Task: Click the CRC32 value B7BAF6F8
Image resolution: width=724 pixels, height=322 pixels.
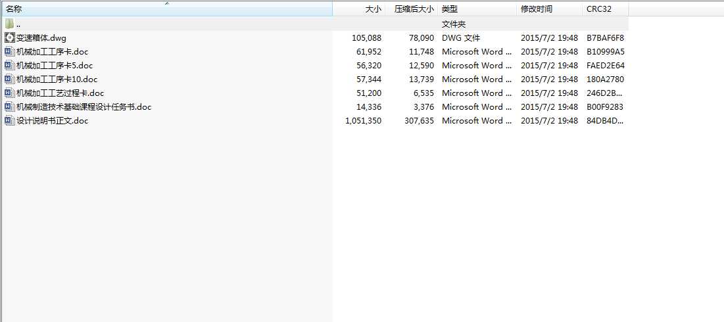Action: point(606,38)
